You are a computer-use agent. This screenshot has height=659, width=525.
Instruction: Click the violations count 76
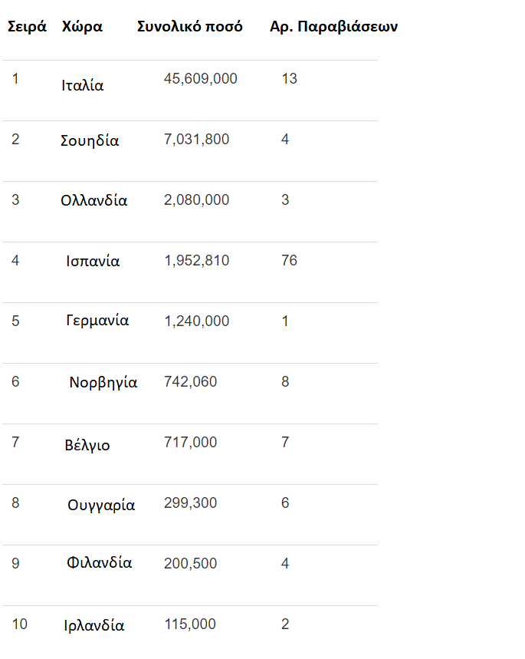click(290, 261)
